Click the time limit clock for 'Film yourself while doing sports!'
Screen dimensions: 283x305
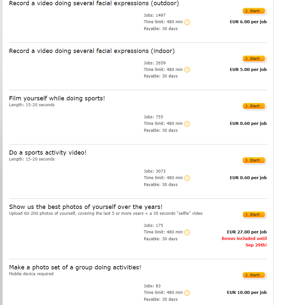pyautogui.click(x=187, y=124)
